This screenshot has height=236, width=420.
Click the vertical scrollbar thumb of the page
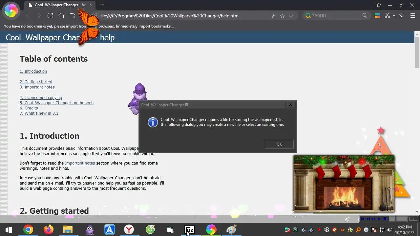[x=417, y=52]
